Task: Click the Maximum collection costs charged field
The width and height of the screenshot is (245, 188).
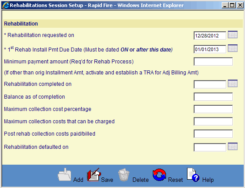Action: 213,122
